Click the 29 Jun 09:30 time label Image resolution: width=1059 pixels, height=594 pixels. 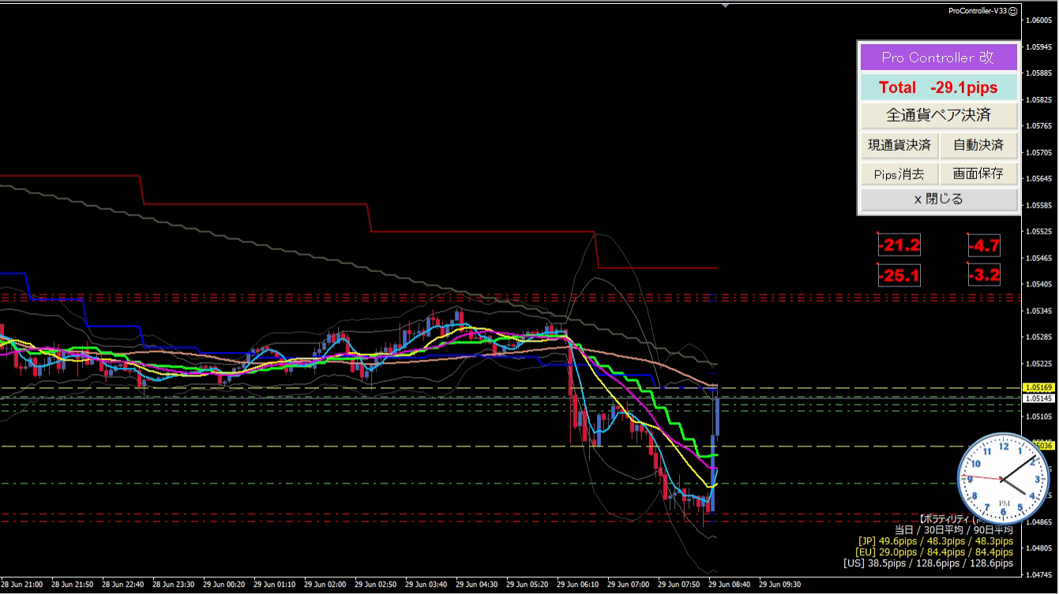tap(782, 585)
